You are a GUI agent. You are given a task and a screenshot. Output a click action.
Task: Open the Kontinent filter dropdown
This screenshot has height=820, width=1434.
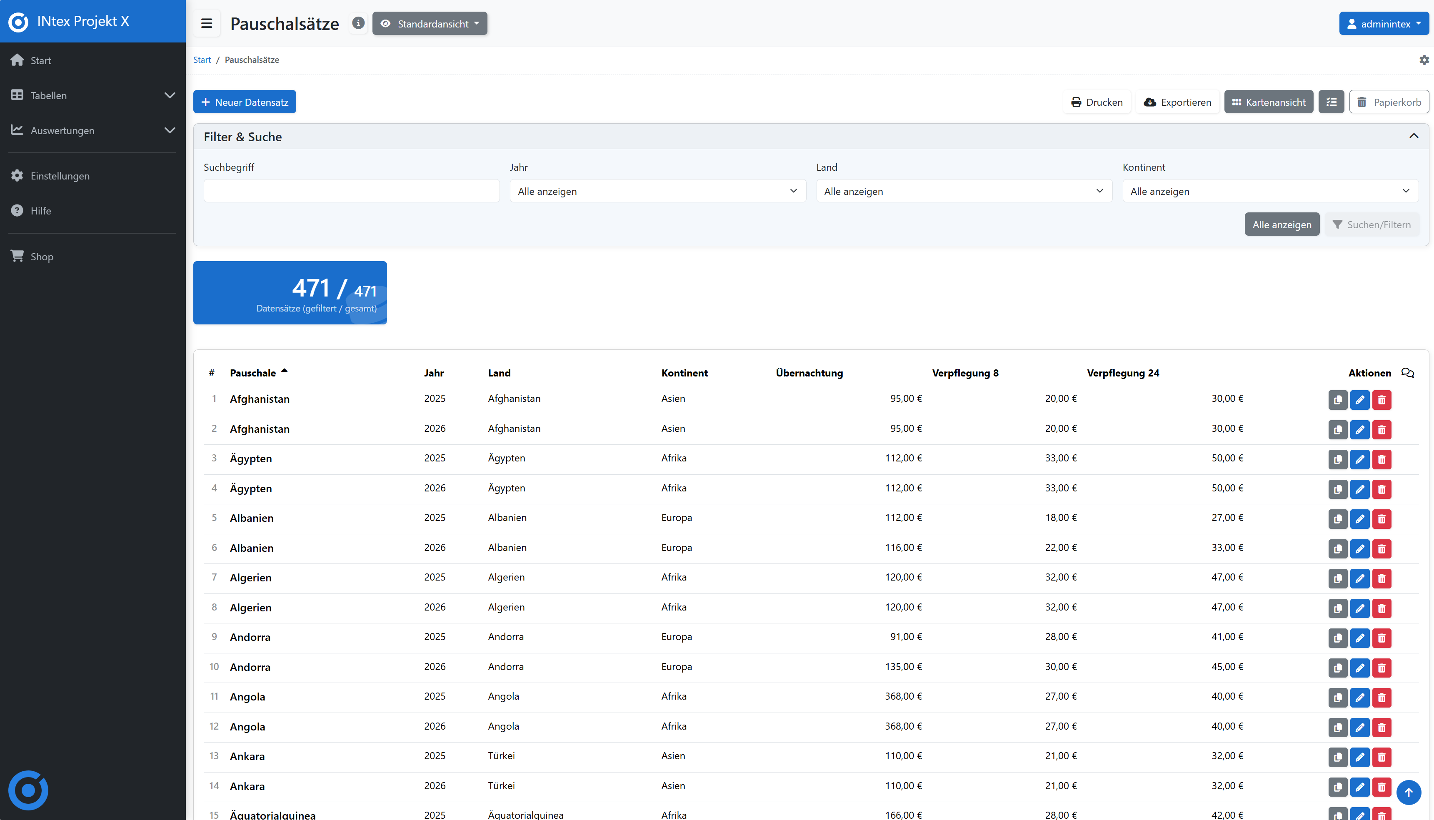tap(1271, 191)
